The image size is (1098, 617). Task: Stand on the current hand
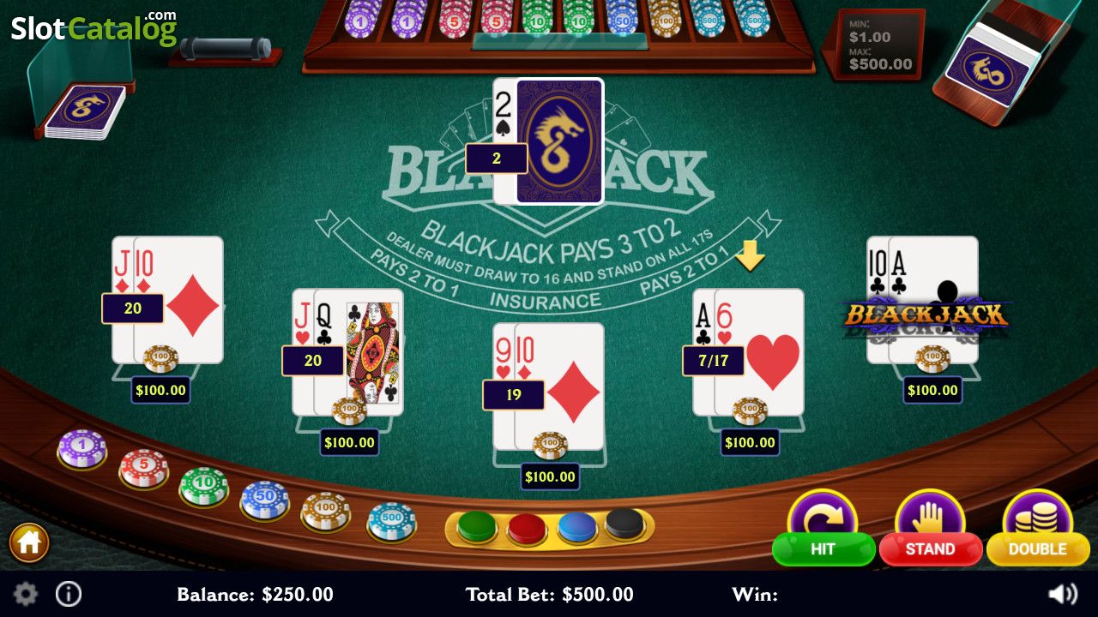[931, 528]
